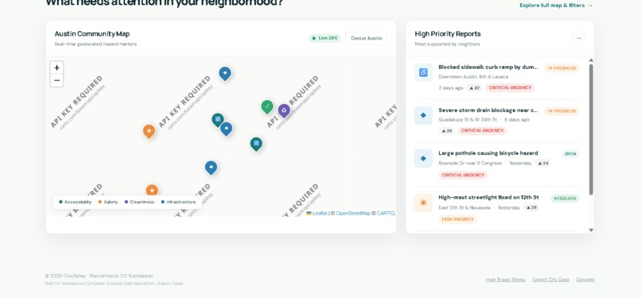Open How Triage Works footer link
641x297 pixels.
pyautogui.click(x=505, y=280)
